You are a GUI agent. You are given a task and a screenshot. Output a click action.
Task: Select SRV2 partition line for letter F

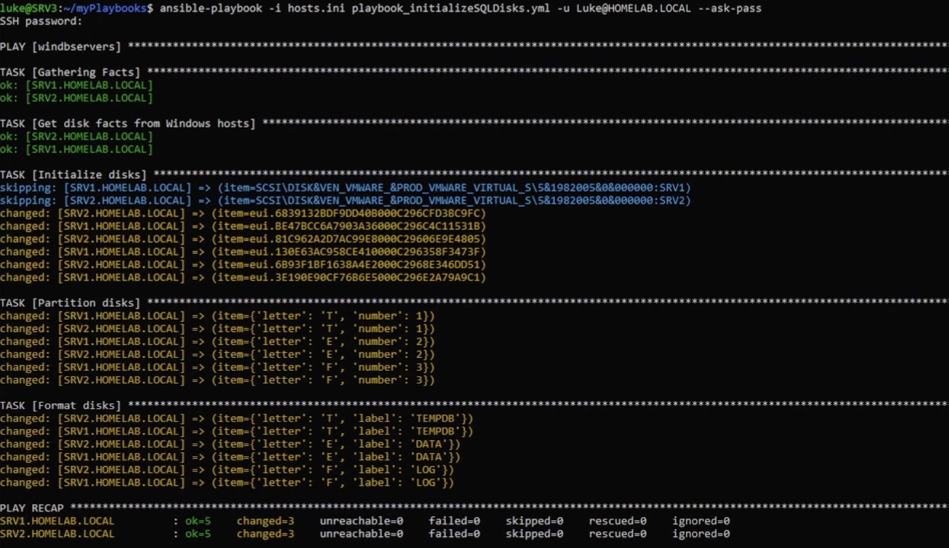pyautogui.click(x=218, y=381)
